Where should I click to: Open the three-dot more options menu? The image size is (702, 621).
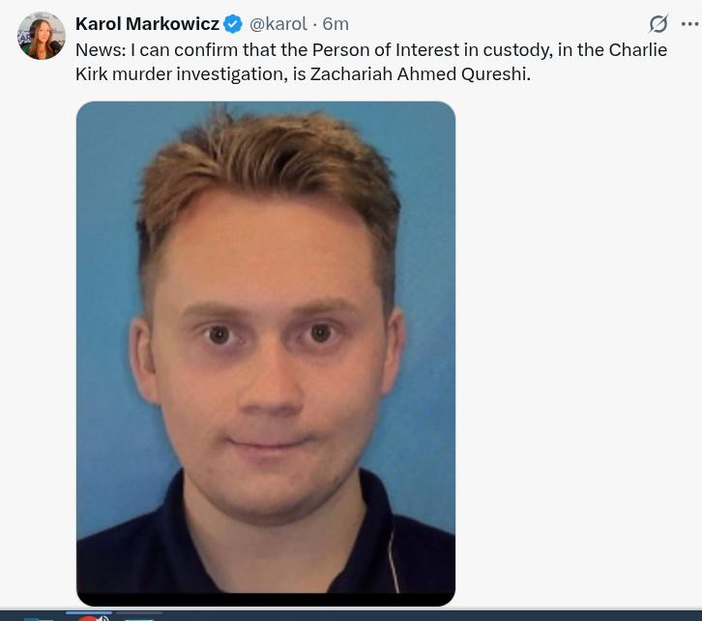pos(689,24)
